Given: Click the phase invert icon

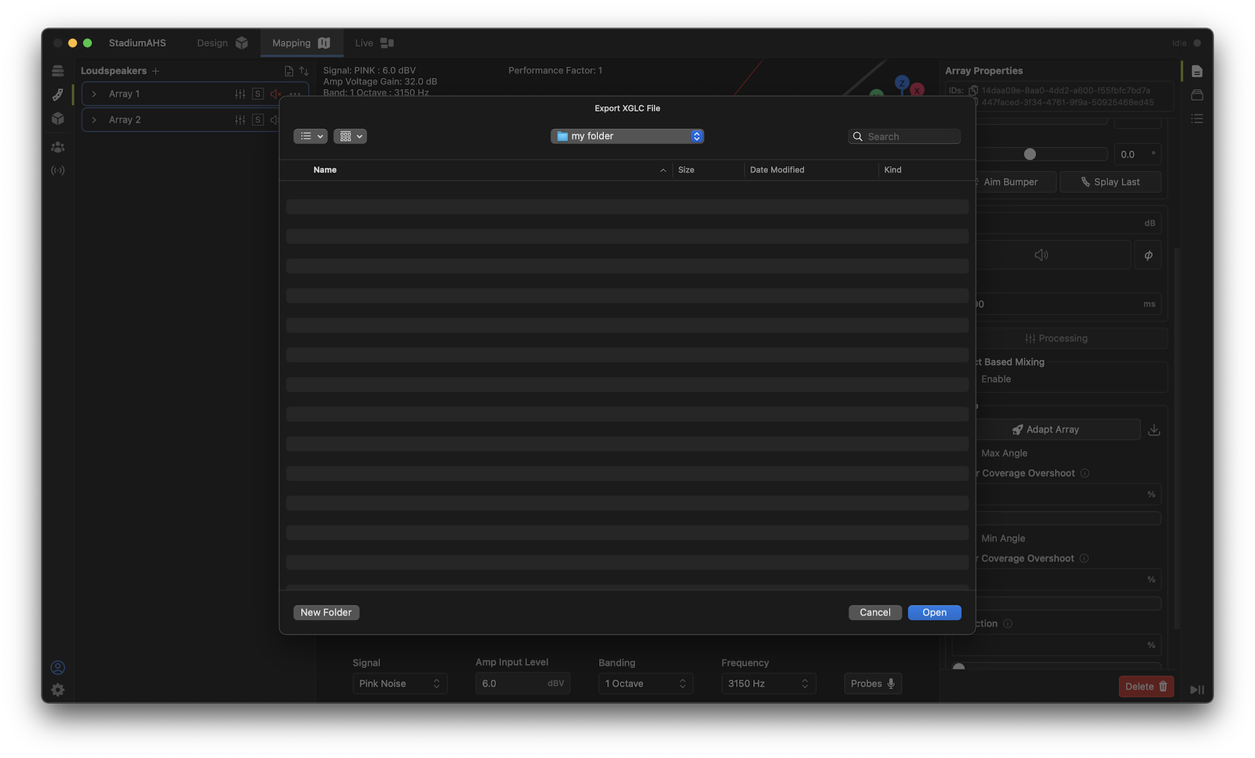Looking at the screenshot, I should (x=1148, y=255).
